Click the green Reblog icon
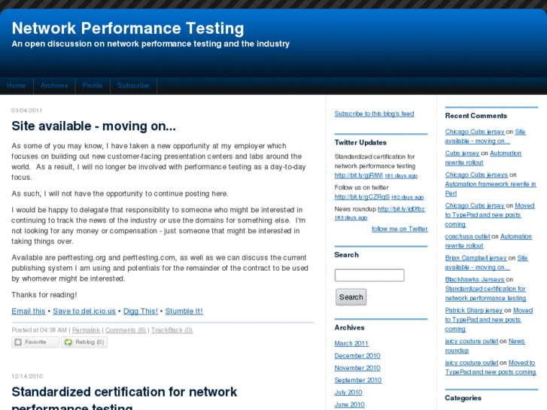The image size is (547, 410). click(x=68, y=342)
